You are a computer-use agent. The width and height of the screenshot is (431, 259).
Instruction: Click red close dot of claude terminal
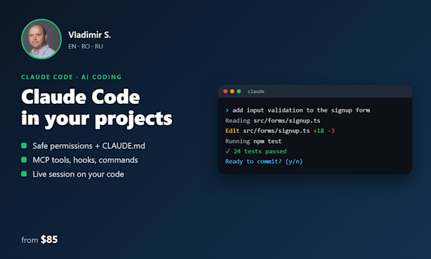226,91
